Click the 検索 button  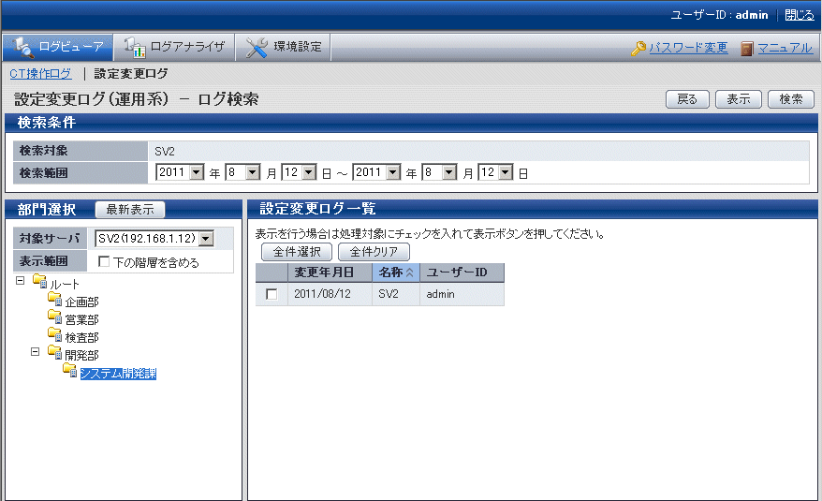(x=790, y=99)
